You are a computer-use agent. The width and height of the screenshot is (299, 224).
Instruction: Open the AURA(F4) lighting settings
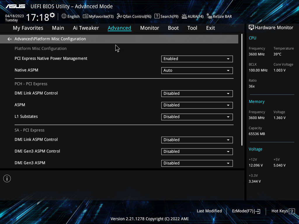(x=192, y=16)
